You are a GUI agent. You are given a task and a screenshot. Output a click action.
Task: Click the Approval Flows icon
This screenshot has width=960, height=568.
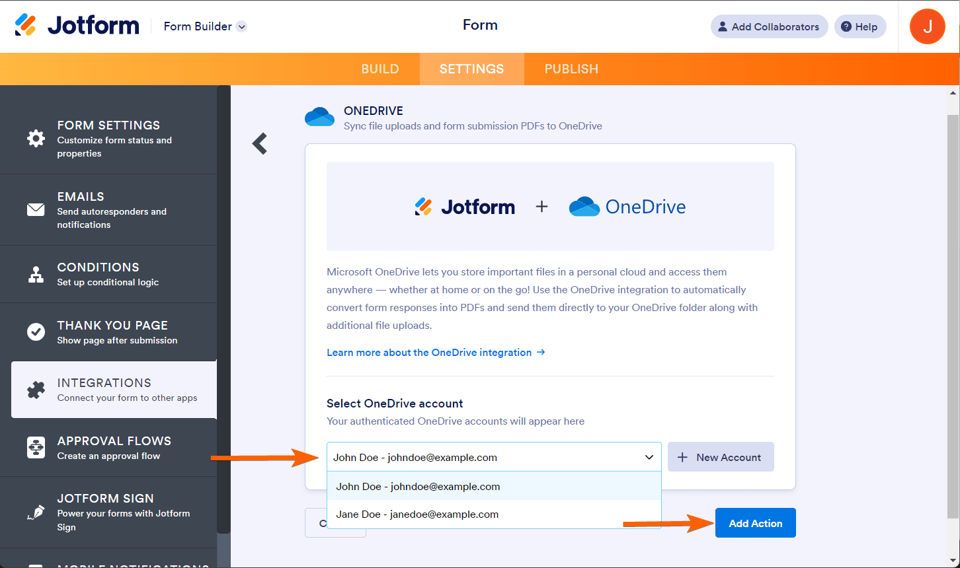click(x=36, y=447)
